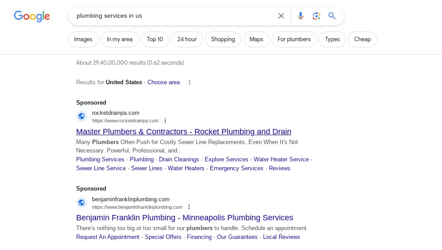
Task: Click the Drain Cleanings sitelink
Action: (x=179, y=160)
